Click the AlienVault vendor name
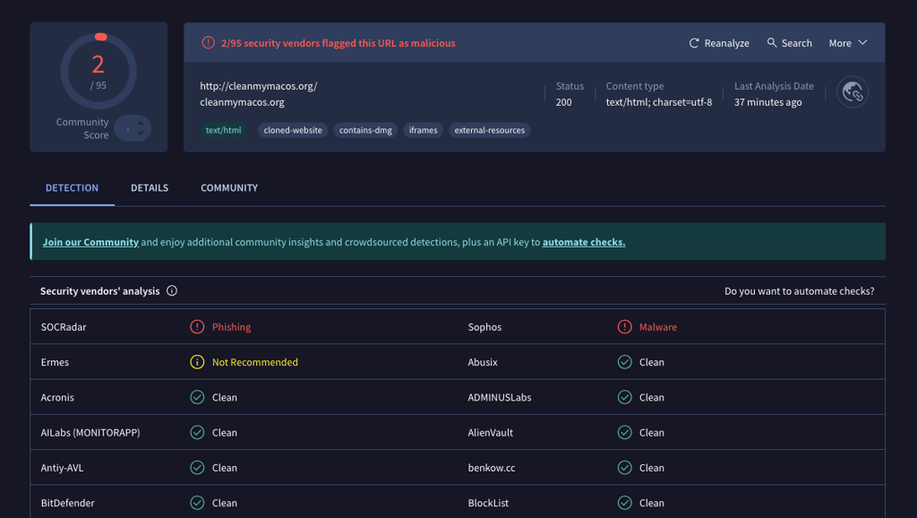This screenshot has height=518, width=917. click(490, 433)
